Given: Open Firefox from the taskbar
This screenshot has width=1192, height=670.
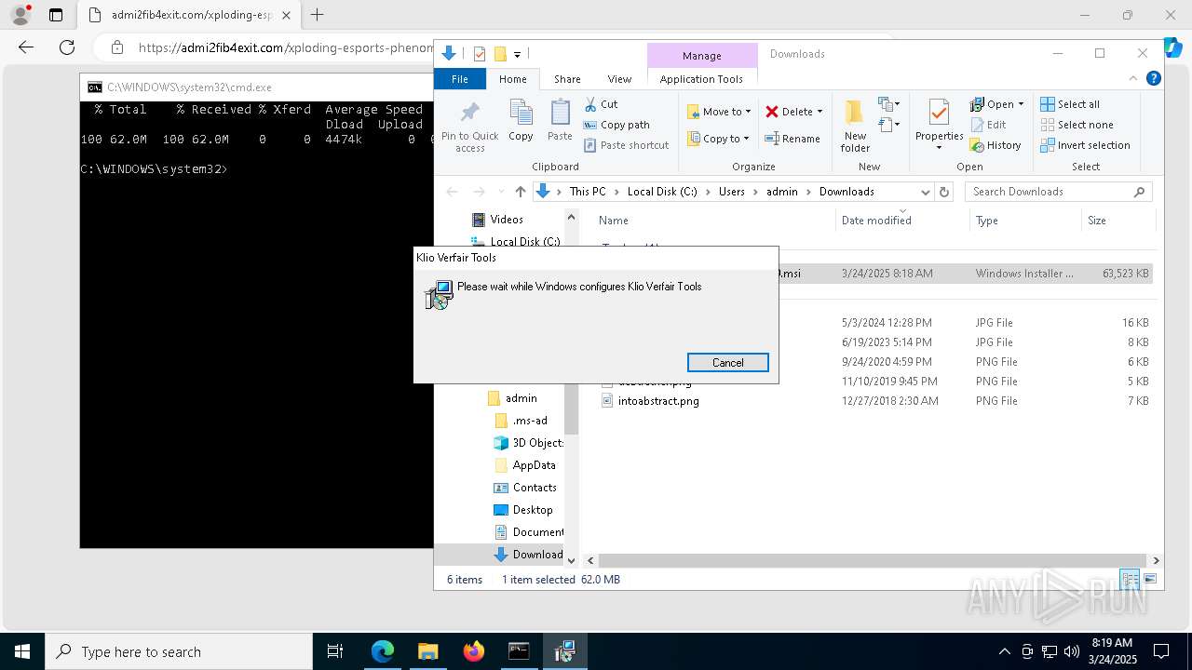Looking at the screenshot, I should 473,651.
